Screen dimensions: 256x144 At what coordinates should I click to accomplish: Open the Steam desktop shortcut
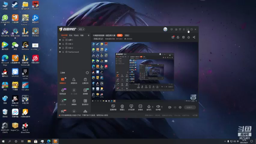15,5
